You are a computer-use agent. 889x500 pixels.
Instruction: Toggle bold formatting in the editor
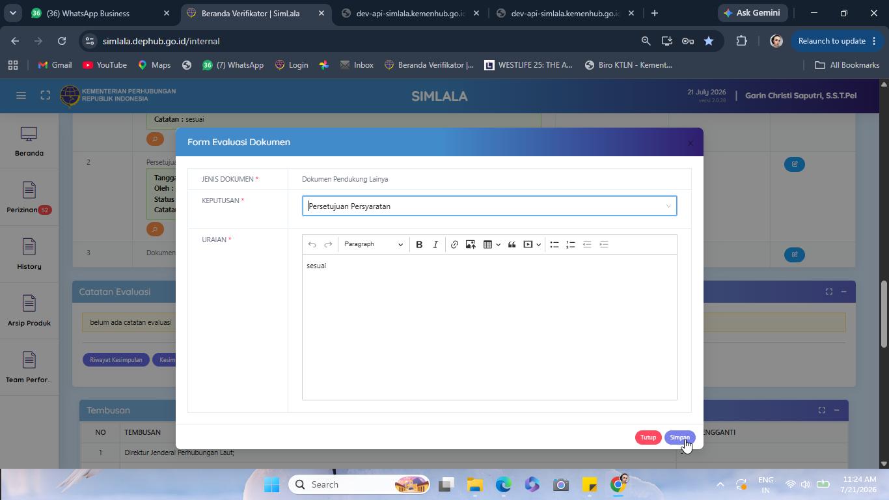pos(419,244)
